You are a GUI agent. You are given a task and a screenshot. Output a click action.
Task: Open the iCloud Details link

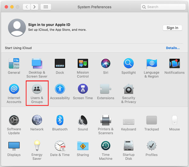coord(173,48)
